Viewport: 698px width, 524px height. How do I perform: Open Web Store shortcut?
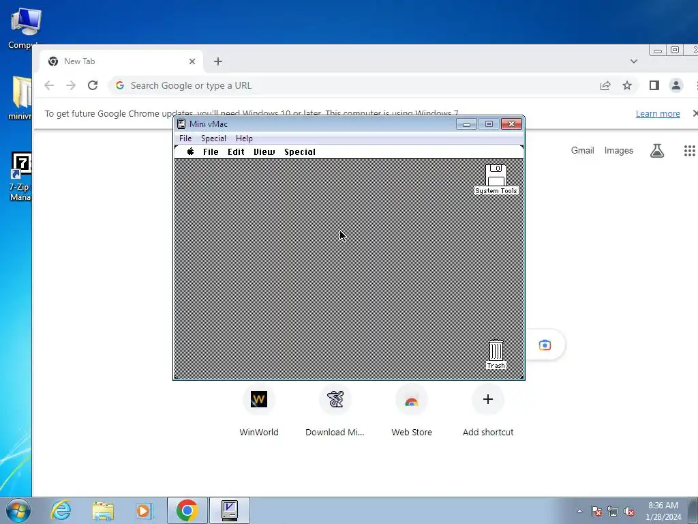click(411, 411)
